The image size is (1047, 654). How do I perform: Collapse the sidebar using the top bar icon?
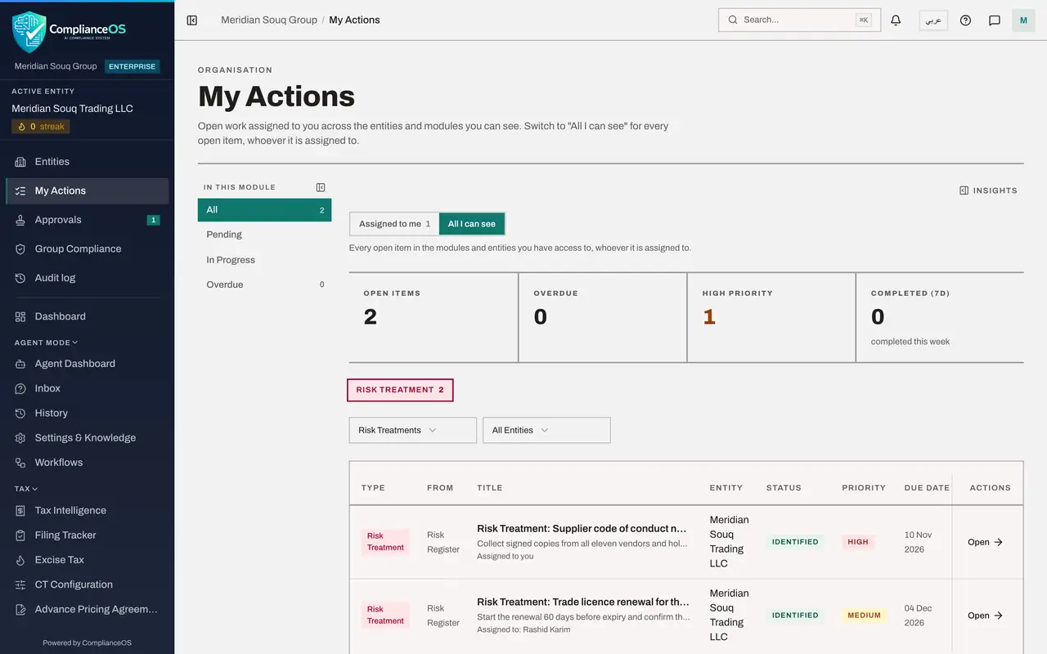(192, 20)
